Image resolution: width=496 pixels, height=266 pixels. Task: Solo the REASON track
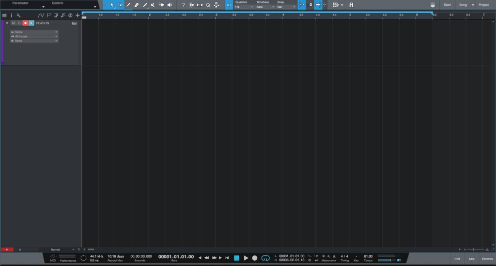pyautogui.click(x=19, y=23)
